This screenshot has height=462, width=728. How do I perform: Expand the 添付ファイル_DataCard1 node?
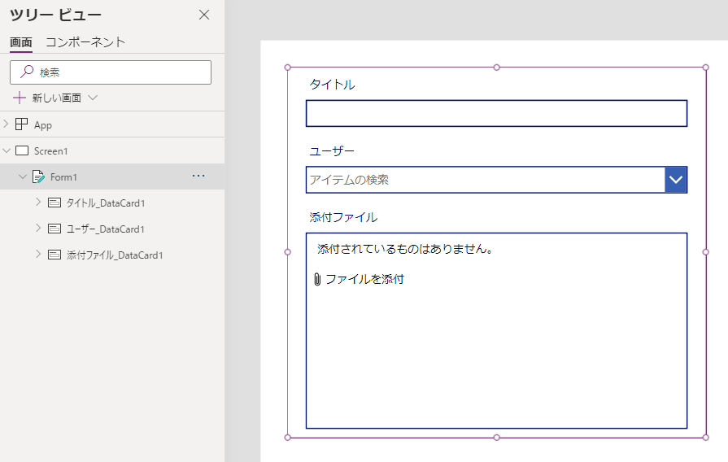38,254
